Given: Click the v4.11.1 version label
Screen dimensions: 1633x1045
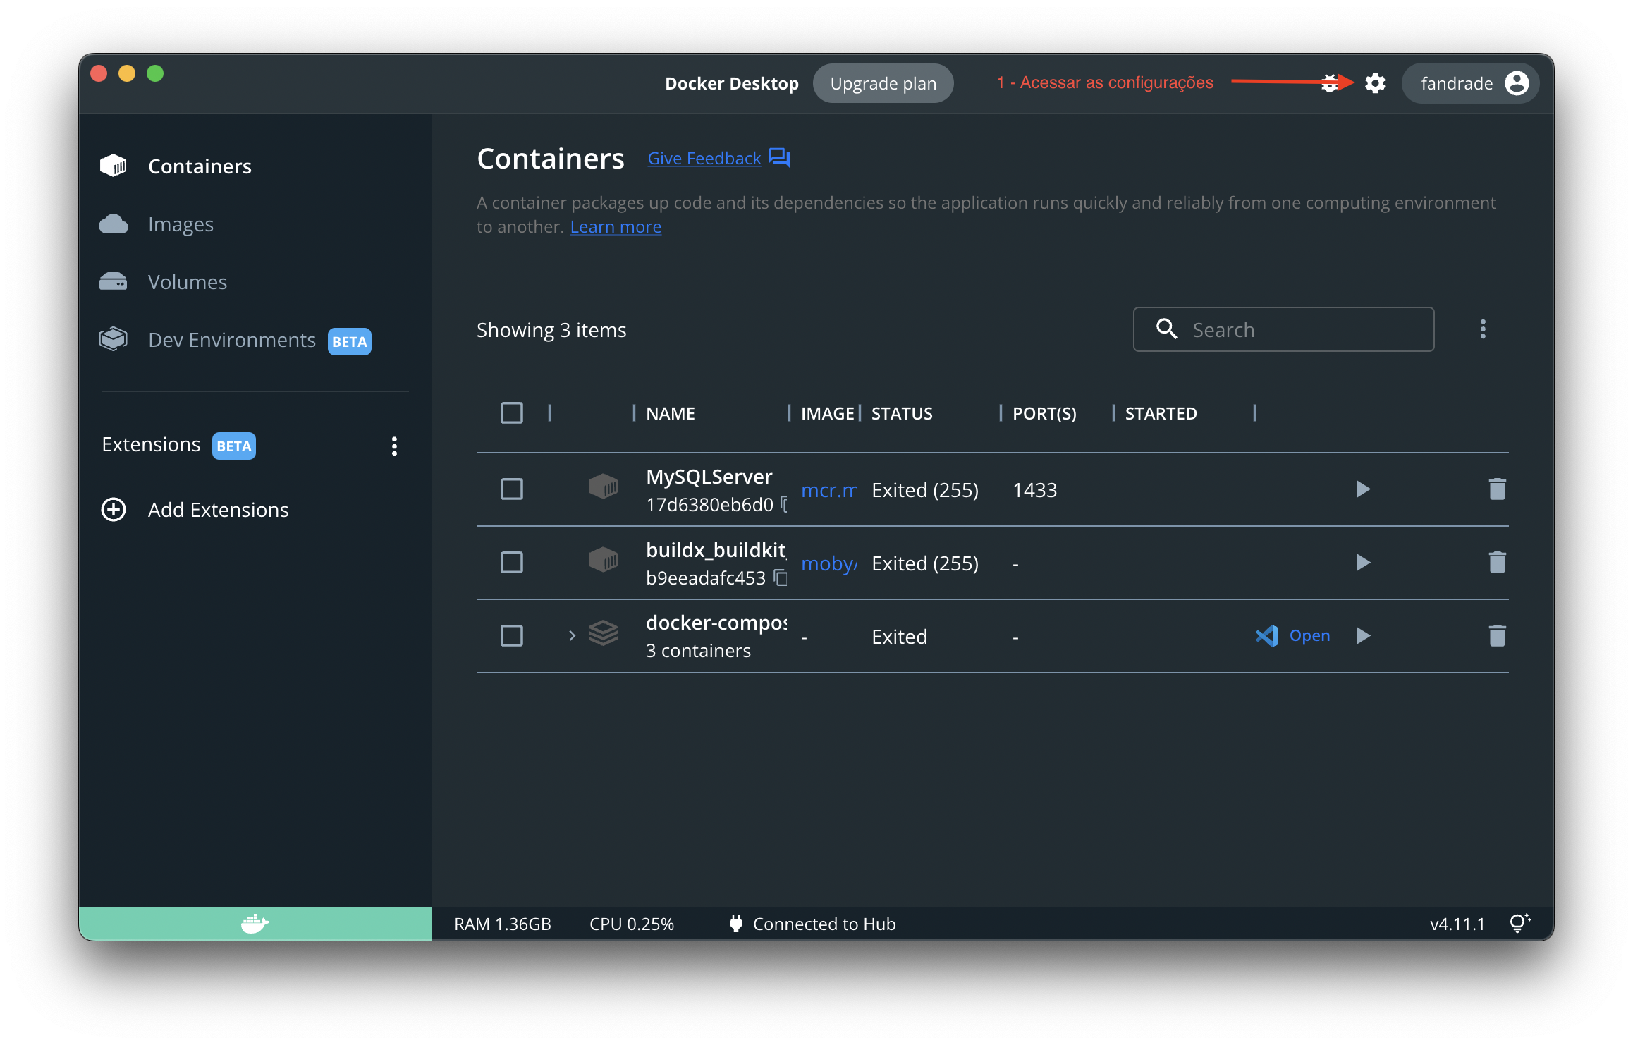Looking at the screenshot, I should (x=1457, y=924).
